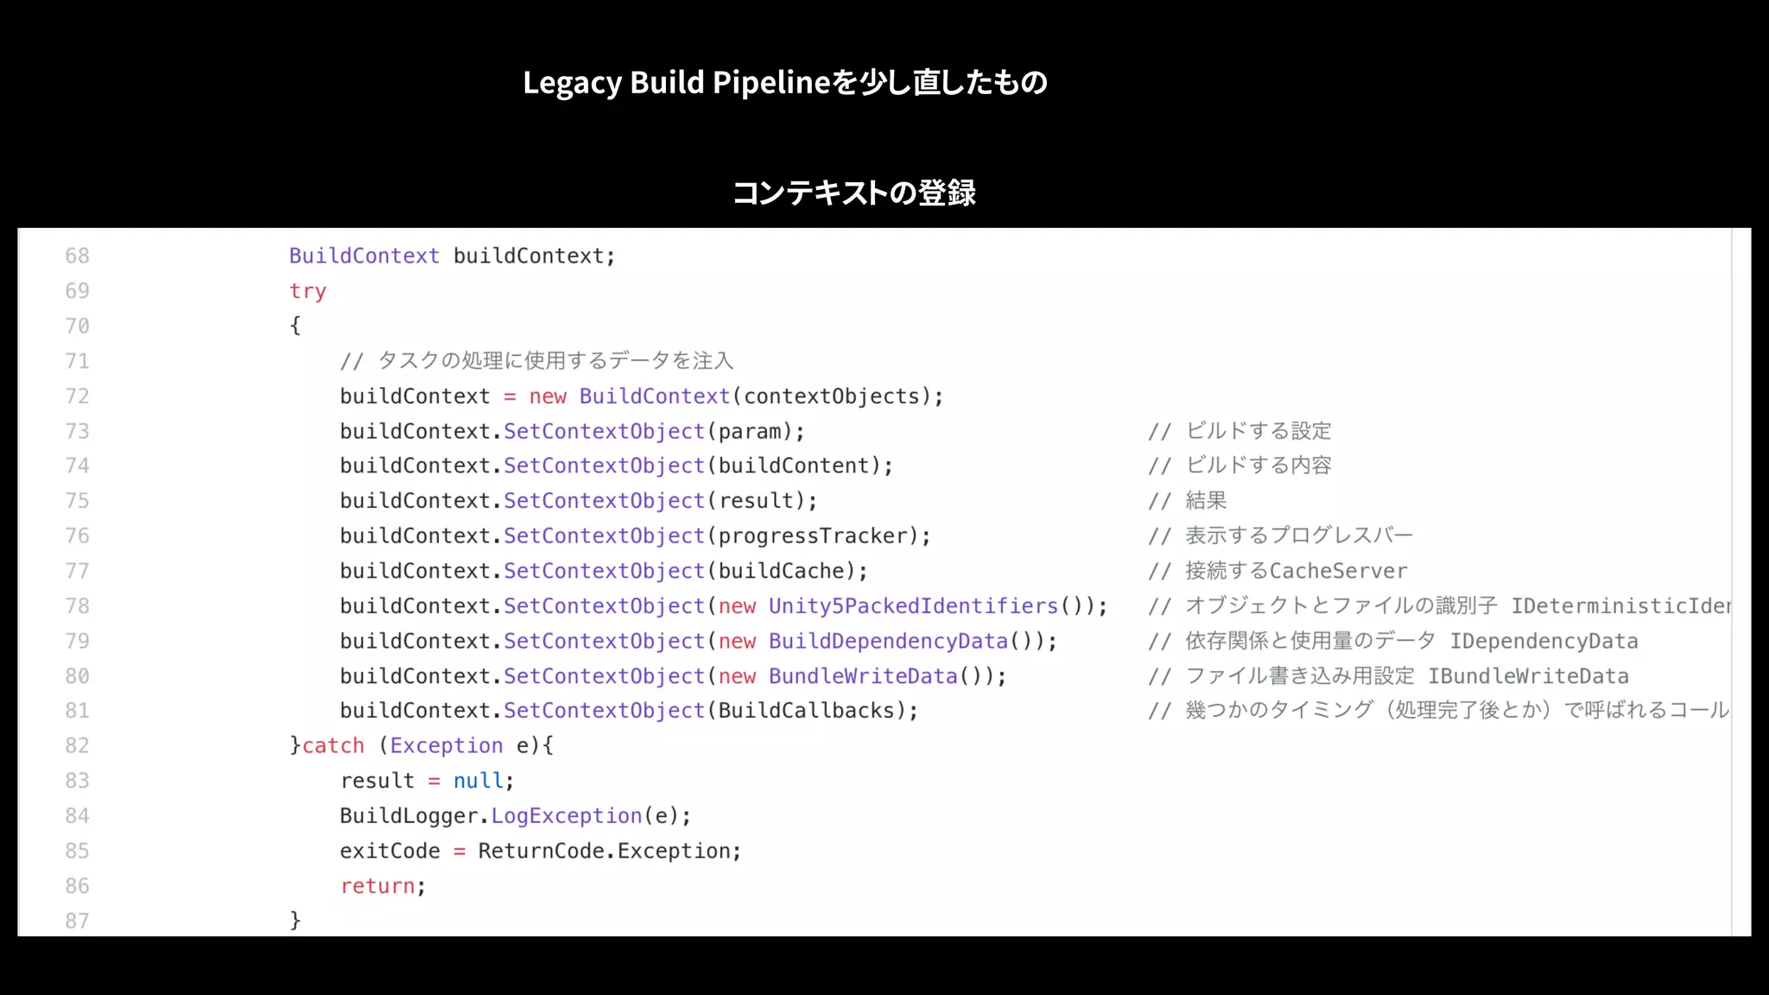Click line number 78

coord(78,605)
